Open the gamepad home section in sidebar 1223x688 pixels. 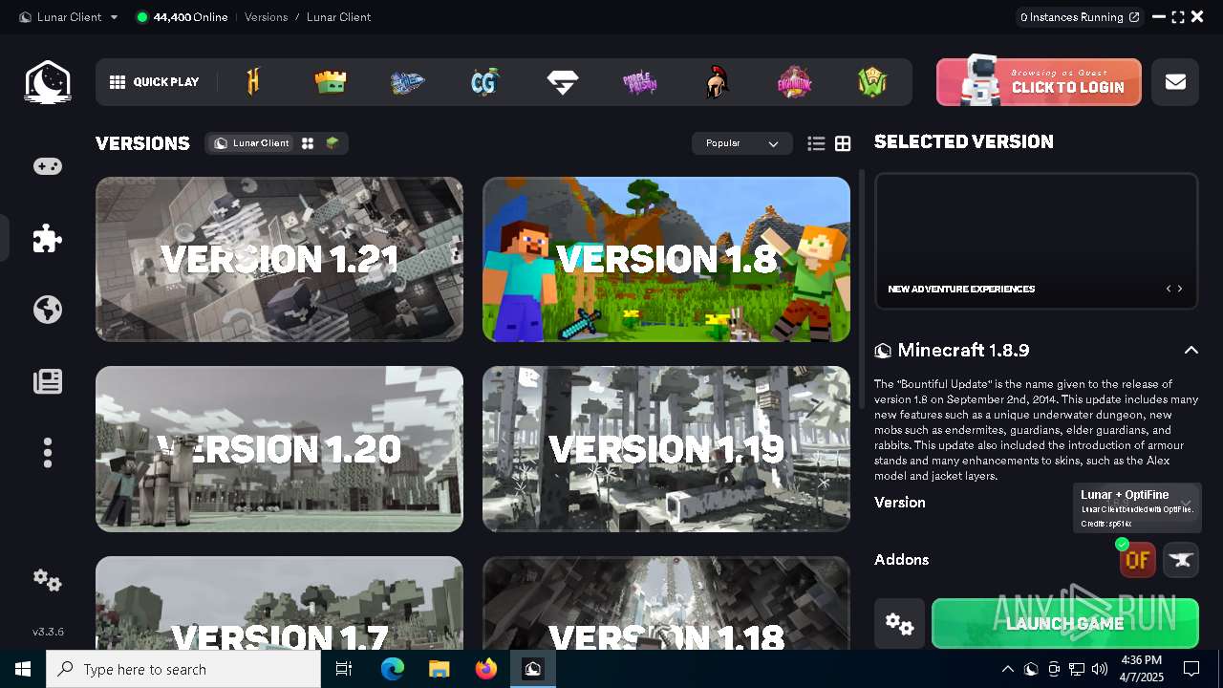pyautogui.click(x=48, y=166)
